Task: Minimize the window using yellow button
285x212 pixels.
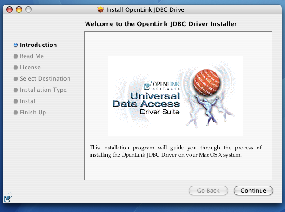Action: [19, 9]
